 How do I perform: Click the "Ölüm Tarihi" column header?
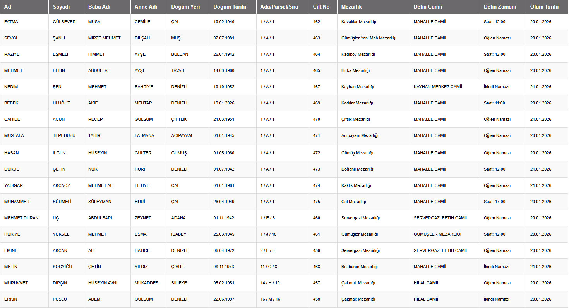tap(544, 7)
